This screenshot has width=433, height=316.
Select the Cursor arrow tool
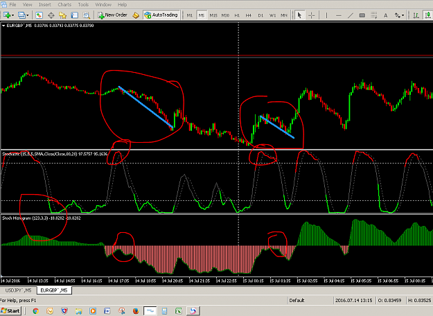pyautogui.click(x=299, y=15)
